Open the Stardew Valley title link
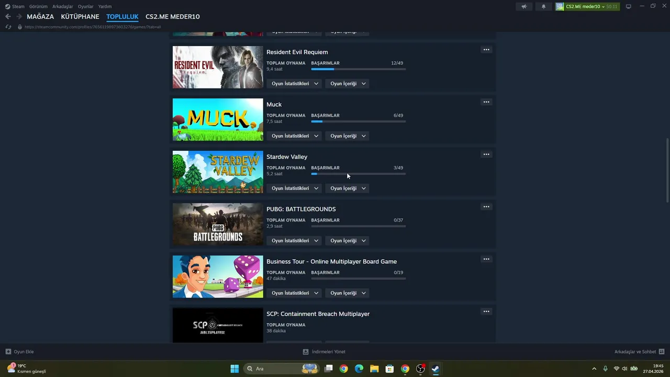The width and height of the screenshot is (670, 377). pos(287,157)
